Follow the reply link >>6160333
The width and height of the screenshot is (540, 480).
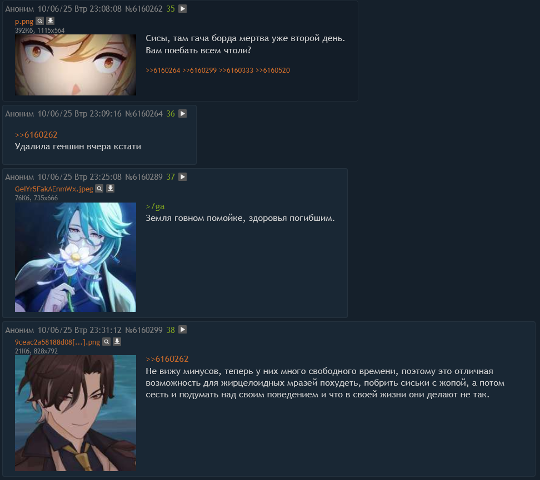pyautogui.click(x=236, y=70)
